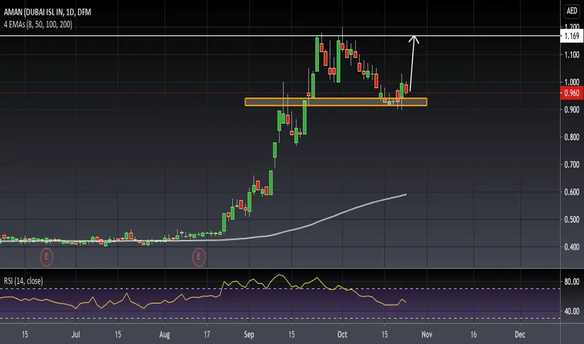Click the Aug date on time axis
The height and width of the screenshot is (344, 584).
(x=165, y=335)
